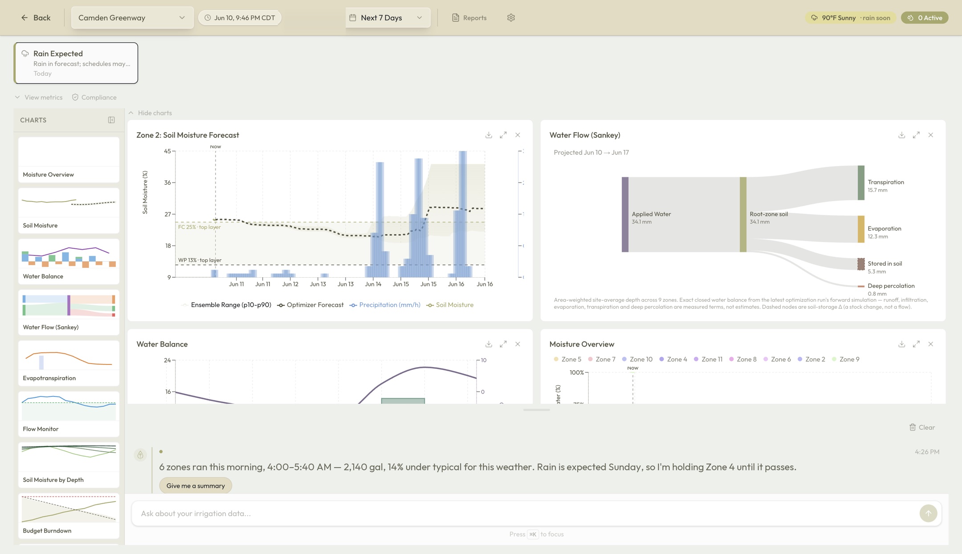This screenshot has width=962, height=554.
Task: Toggle Zone 11 in Moisture Overview legend
Action: click(708, 359)
